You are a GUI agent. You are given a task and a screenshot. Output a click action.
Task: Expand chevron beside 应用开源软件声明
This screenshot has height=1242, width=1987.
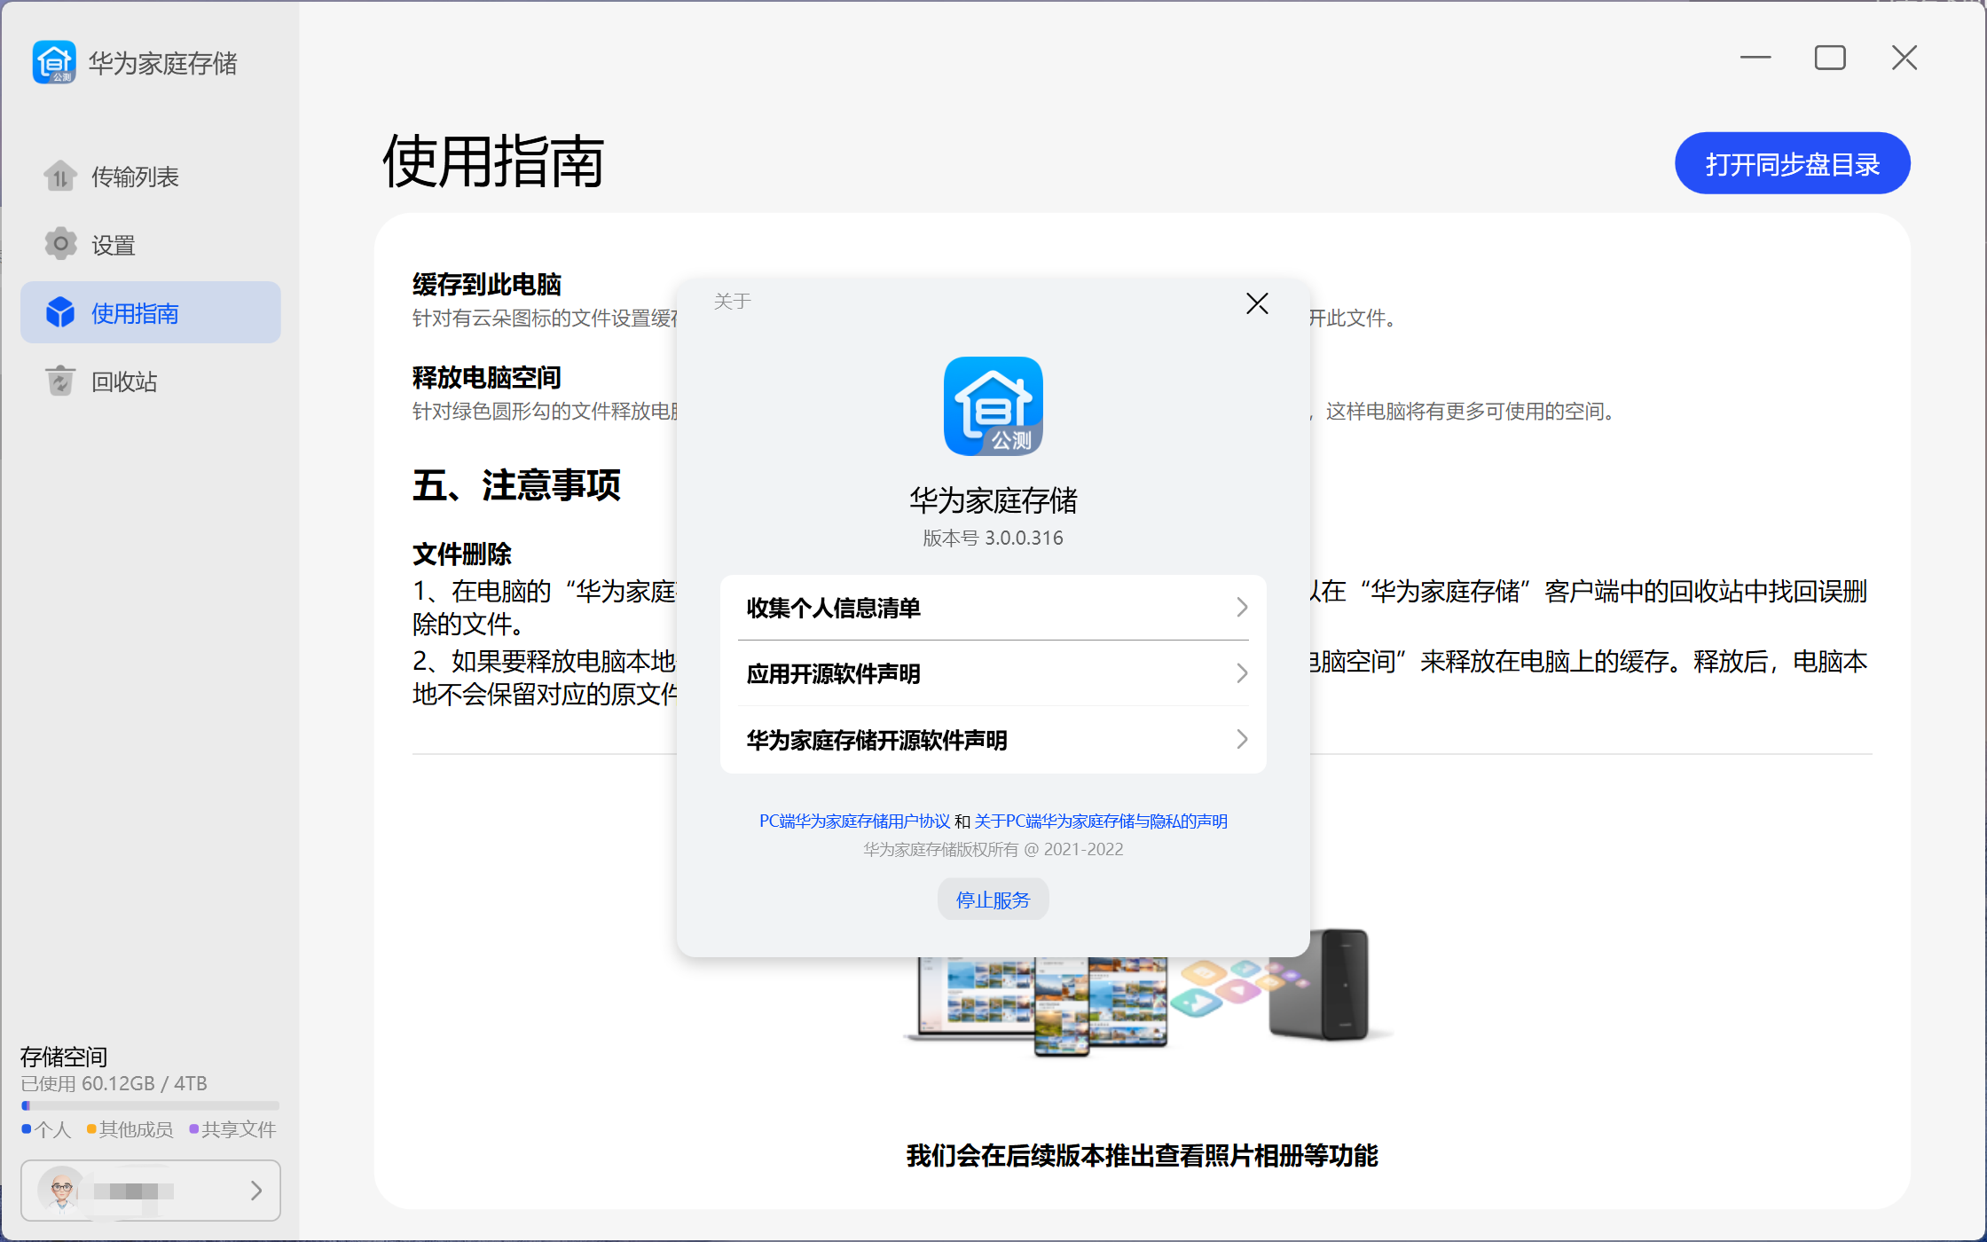(x=1242, y=673)
